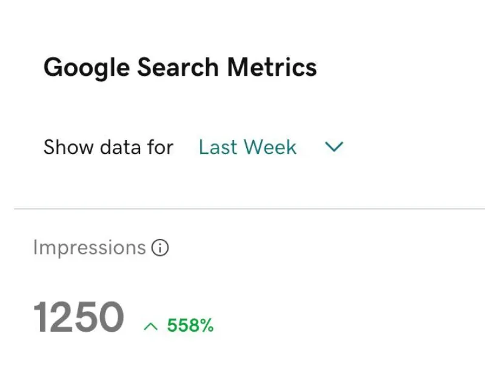Image resolution: width=485 pixels, height=382 pixels.
Task: Click the Impressions info icon
Action: tap(160, 248)
